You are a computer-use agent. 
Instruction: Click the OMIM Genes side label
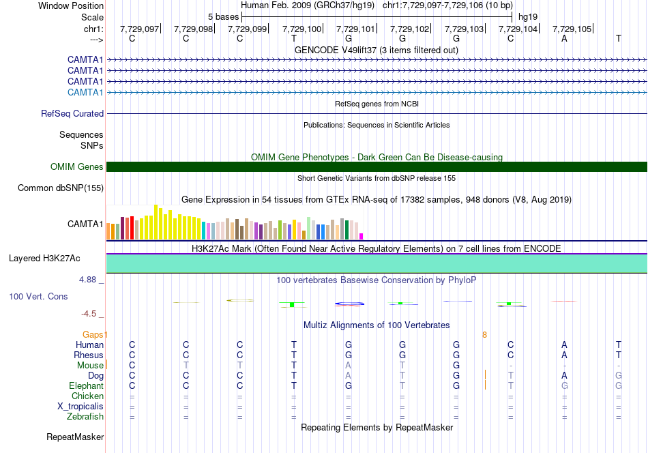(x=77, y=167)
